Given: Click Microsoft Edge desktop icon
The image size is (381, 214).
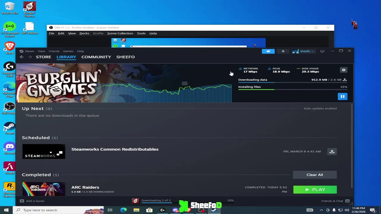Looking at the screenshot, I should [10, 90].
